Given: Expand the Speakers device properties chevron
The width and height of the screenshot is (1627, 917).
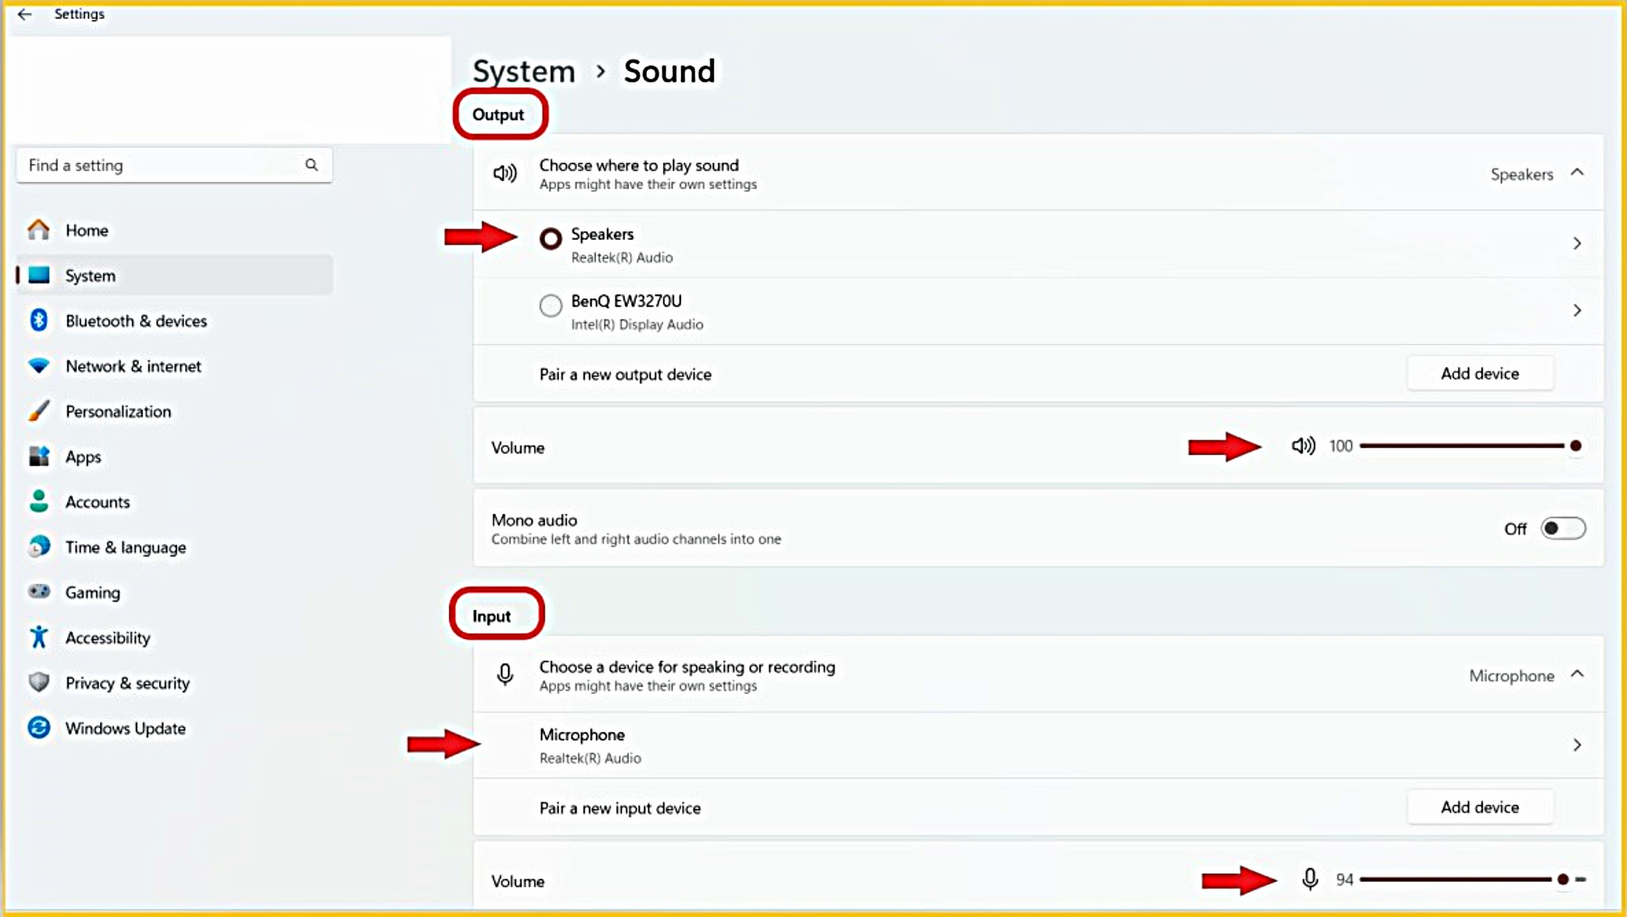Looking at the screenshot, I should (x=1578, y=243).
